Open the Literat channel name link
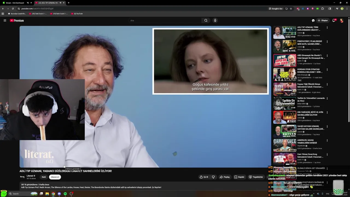 pos(30,176)
